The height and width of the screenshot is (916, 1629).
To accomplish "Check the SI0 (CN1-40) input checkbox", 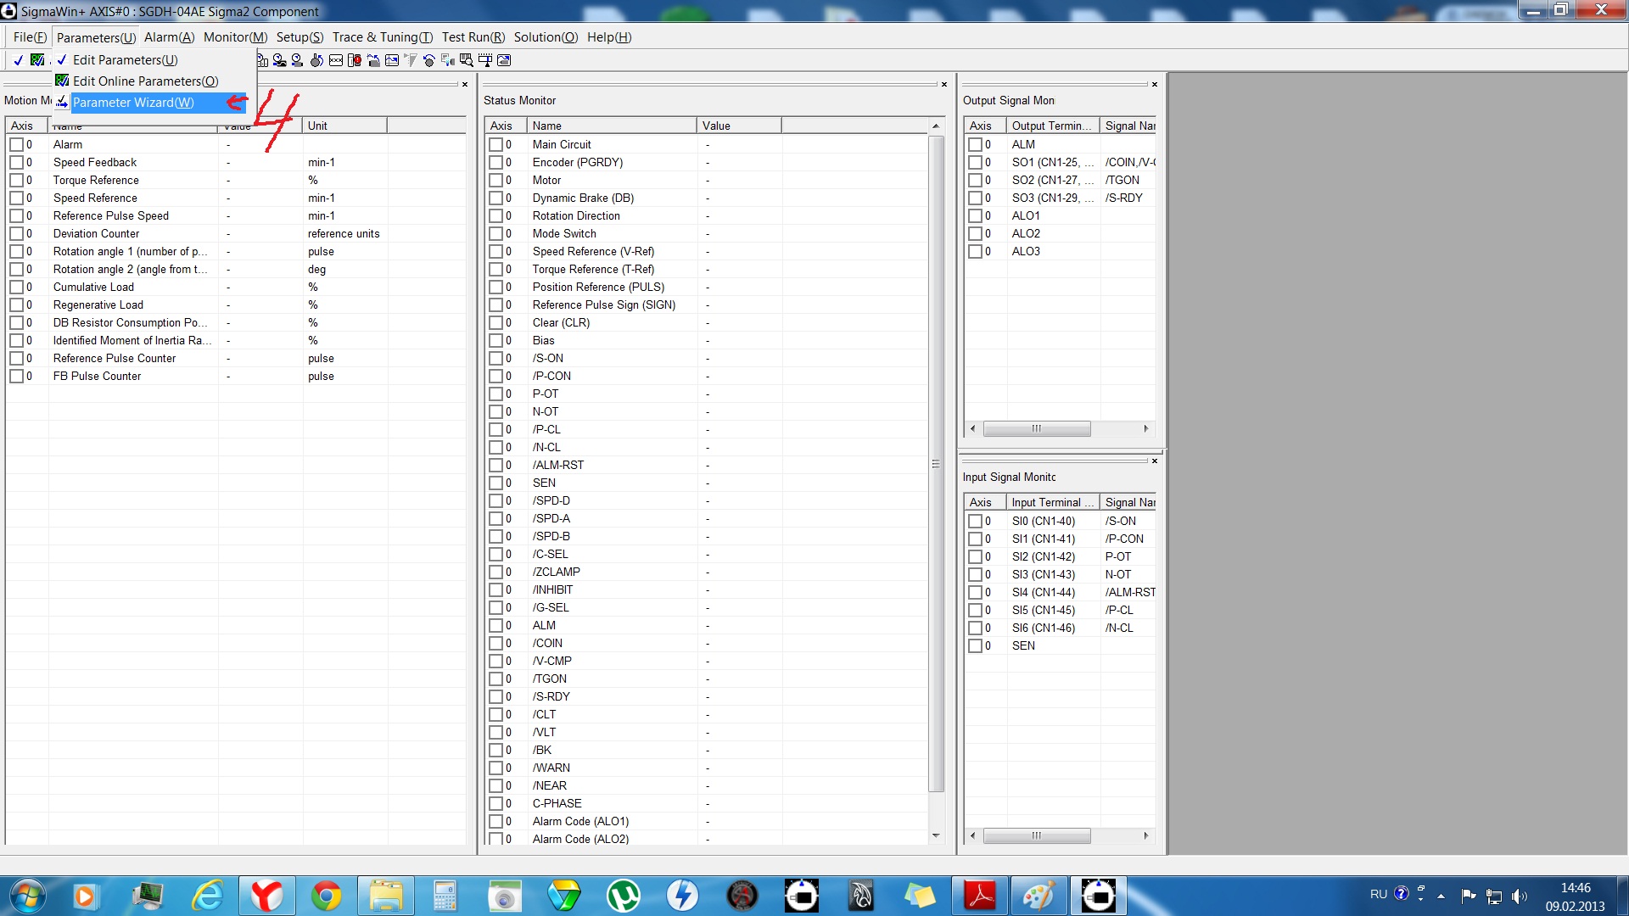I will pyautogui.click(x=975, y=522).
